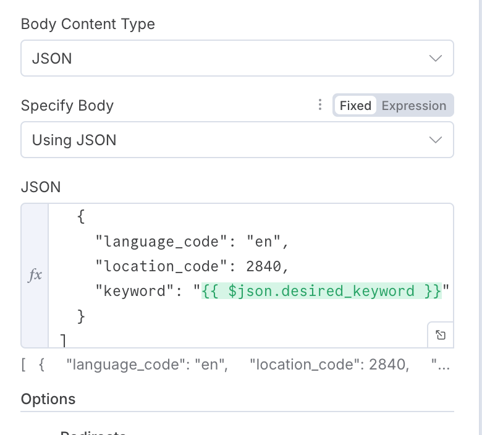The image size is (482, 435).
Task: Click the chevron arrow of Body Content Type
Action: point(435,59)
